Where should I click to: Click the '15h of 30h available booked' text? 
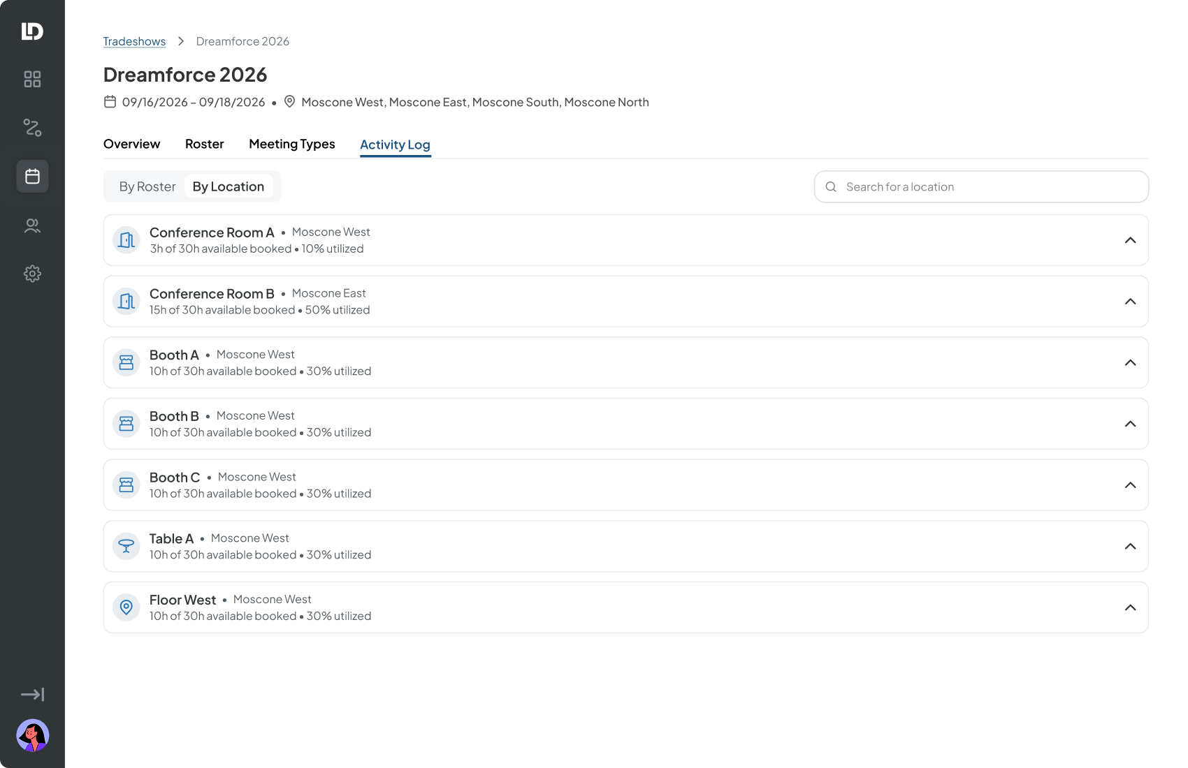(222, 310)
